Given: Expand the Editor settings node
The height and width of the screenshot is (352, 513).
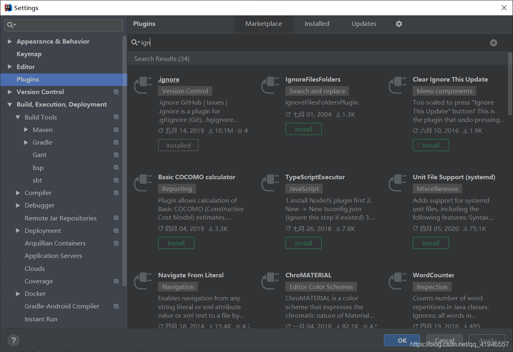Looking at the screenshot, I should 10,67.
